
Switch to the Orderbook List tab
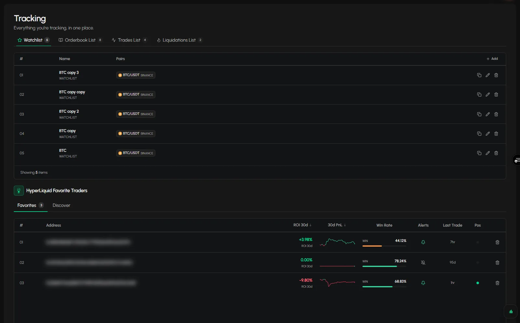tap(80, 40)
